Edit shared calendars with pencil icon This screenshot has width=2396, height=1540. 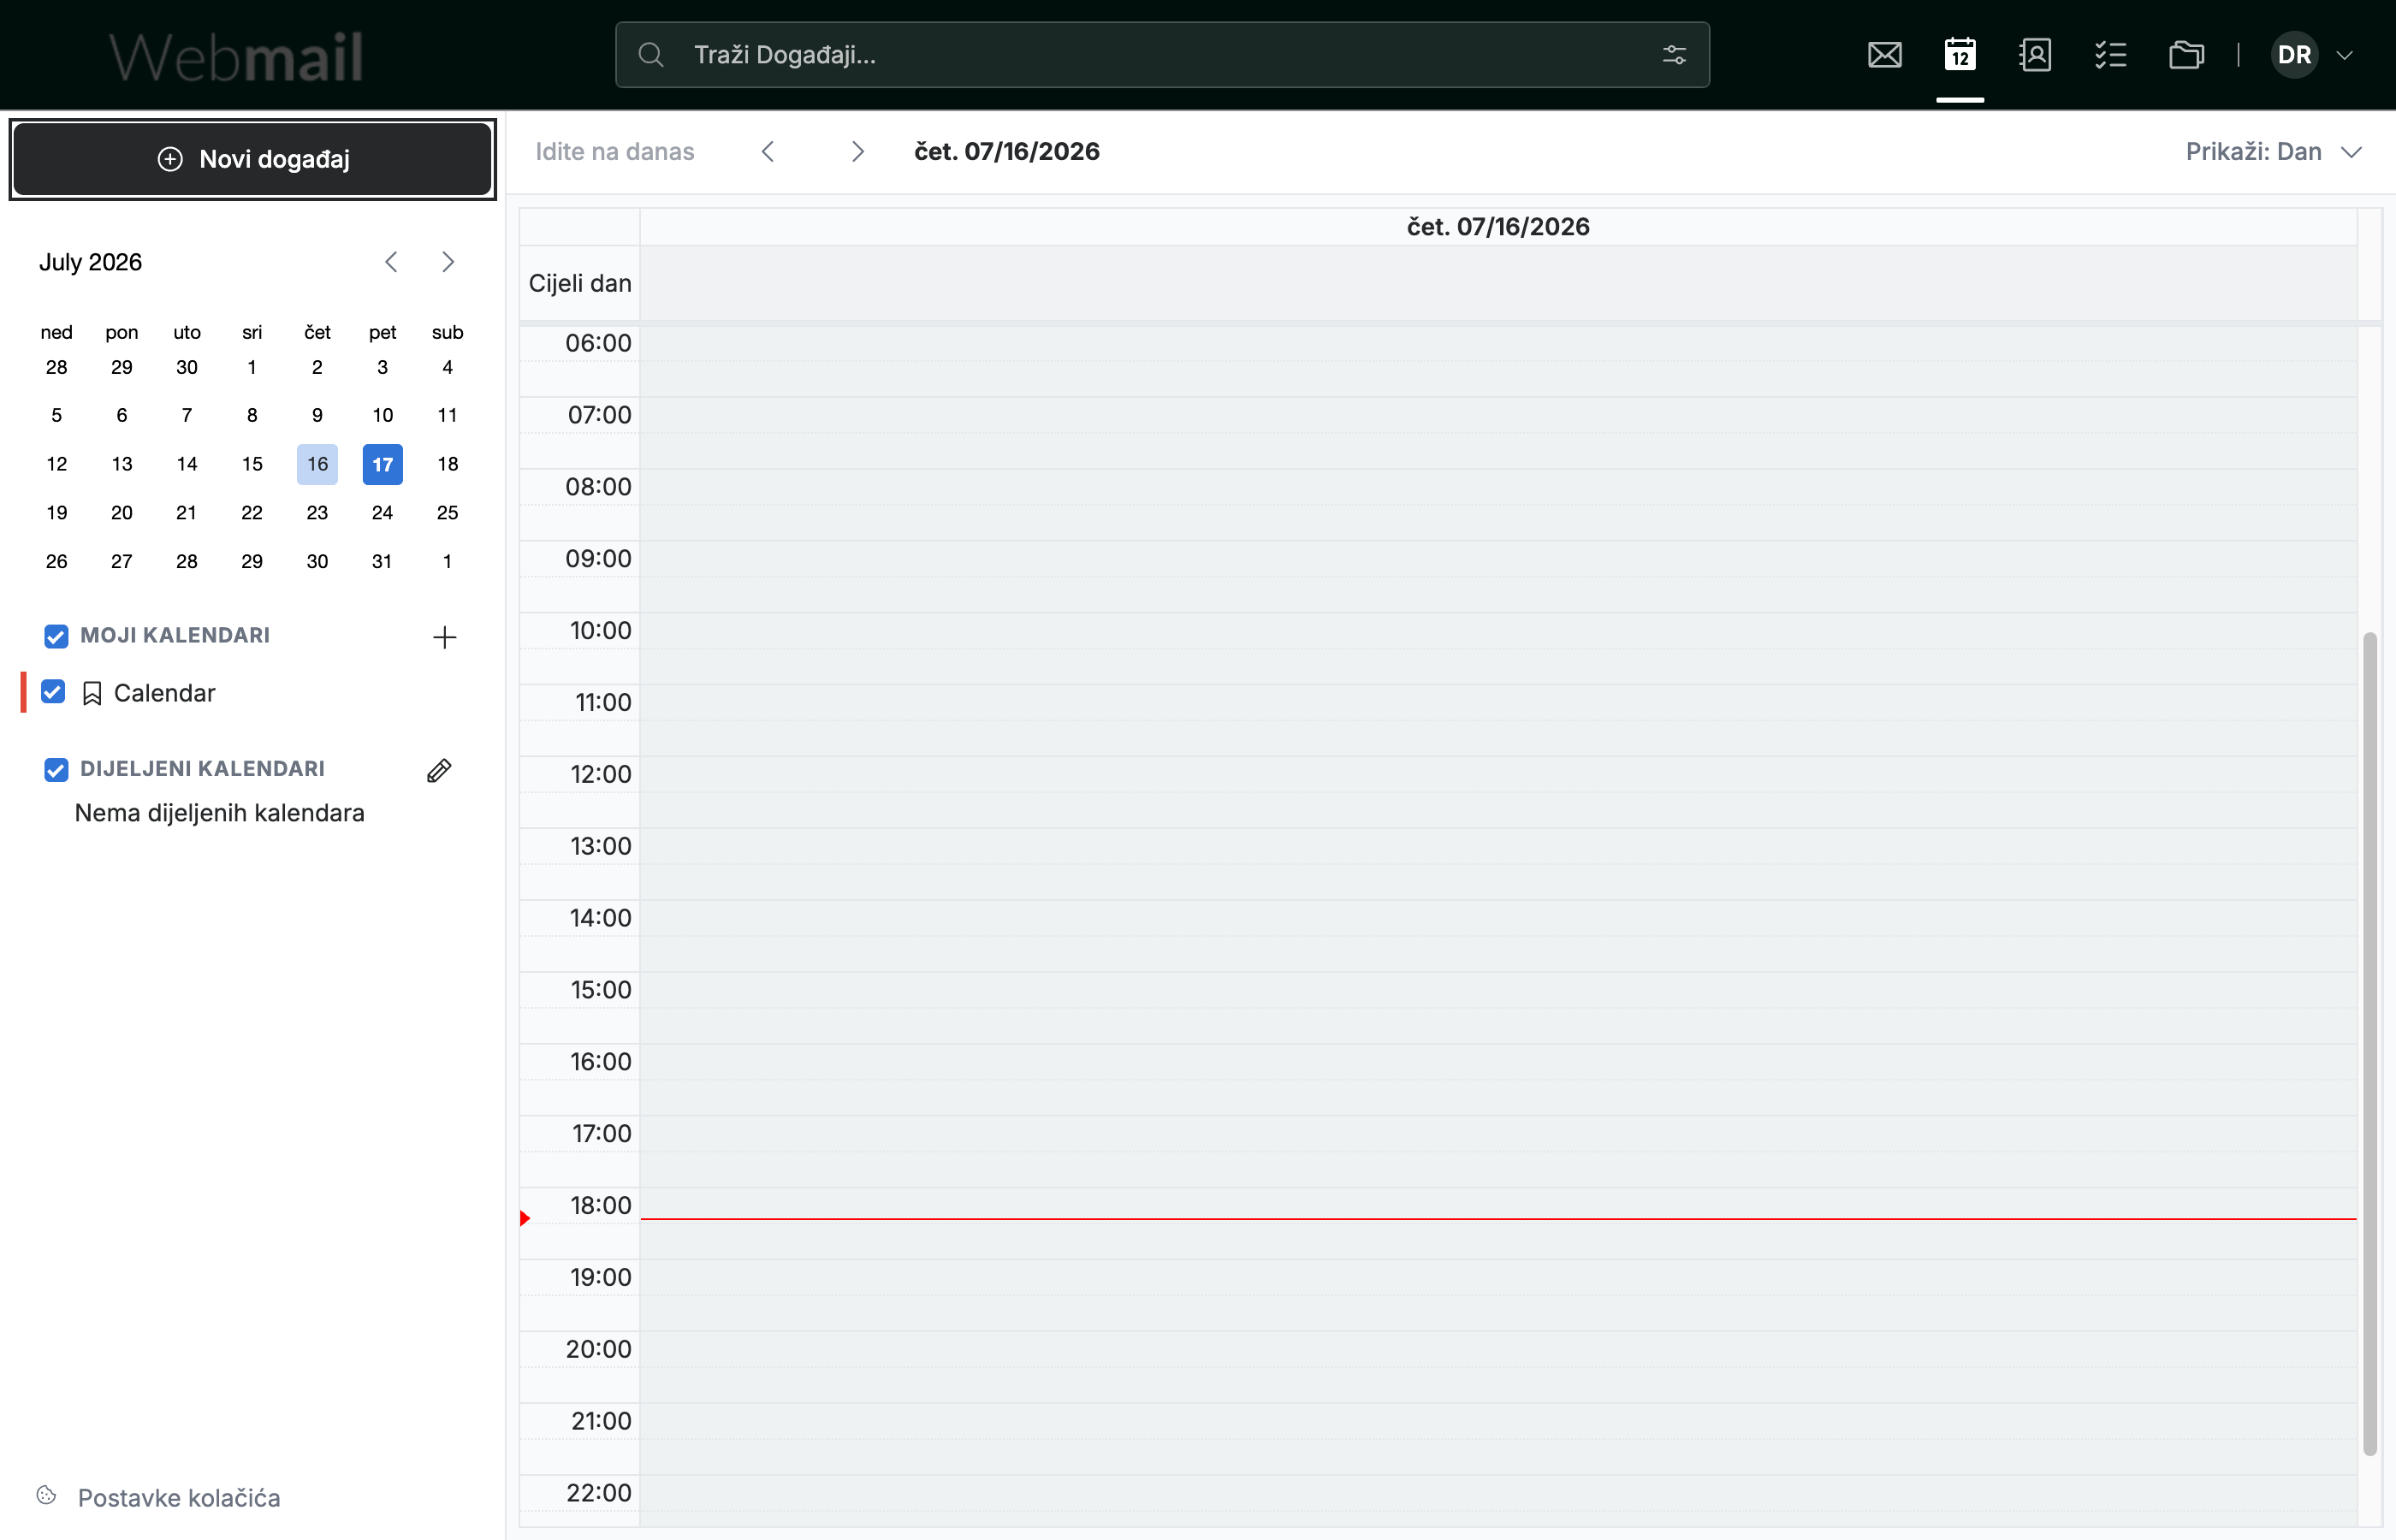coord(439,770)
